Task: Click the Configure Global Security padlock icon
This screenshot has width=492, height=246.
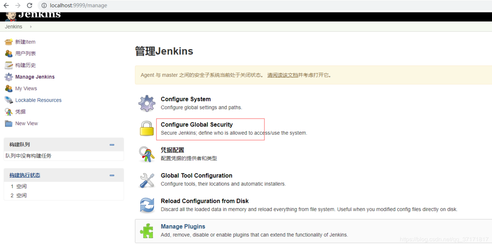Action: (x=147, y=129)
